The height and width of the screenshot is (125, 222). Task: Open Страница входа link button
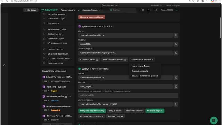click(89, 60)
